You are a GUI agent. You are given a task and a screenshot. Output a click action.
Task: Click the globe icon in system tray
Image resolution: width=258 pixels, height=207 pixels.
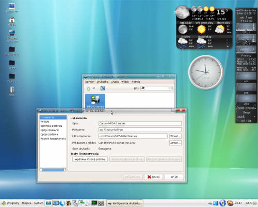pyautogui.click(x=223, y=203)
